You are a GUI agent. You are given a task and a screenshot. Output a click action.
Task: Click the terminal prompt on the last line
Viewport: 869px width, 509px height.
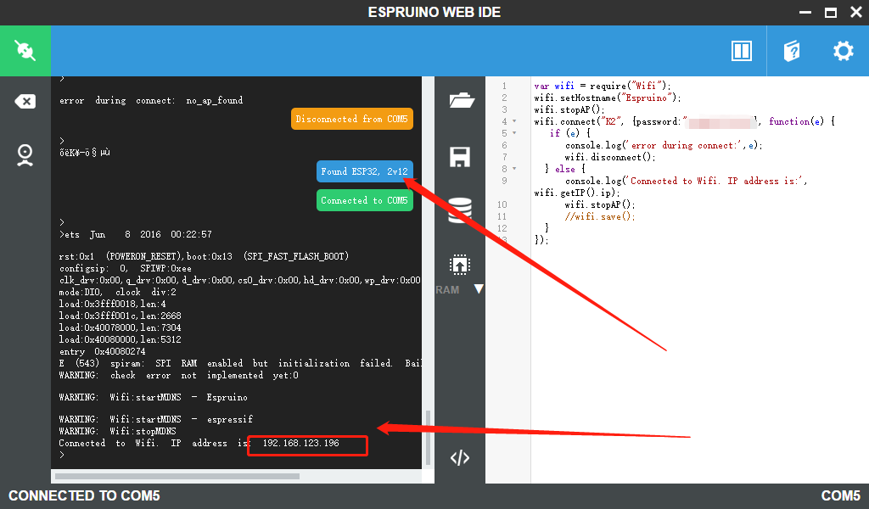pyautogui.click(x=62, y=455)
